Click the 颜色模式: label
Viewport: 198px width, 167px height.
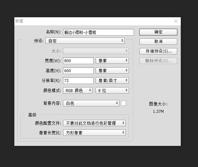(x=52, y=90)
